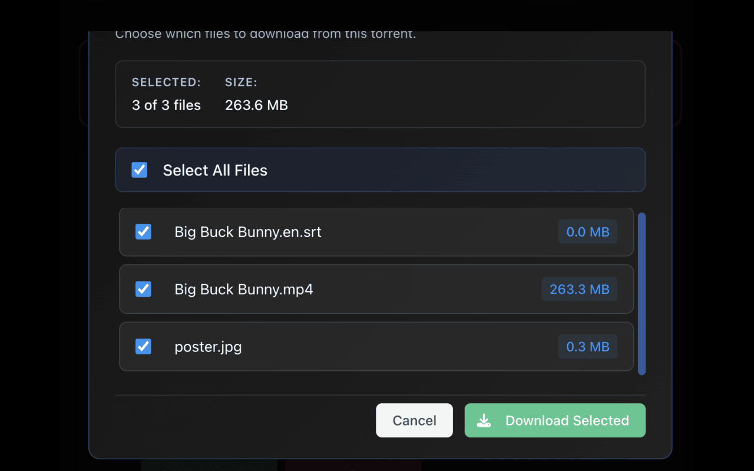Click the file list scrollbar

[642, 294]
